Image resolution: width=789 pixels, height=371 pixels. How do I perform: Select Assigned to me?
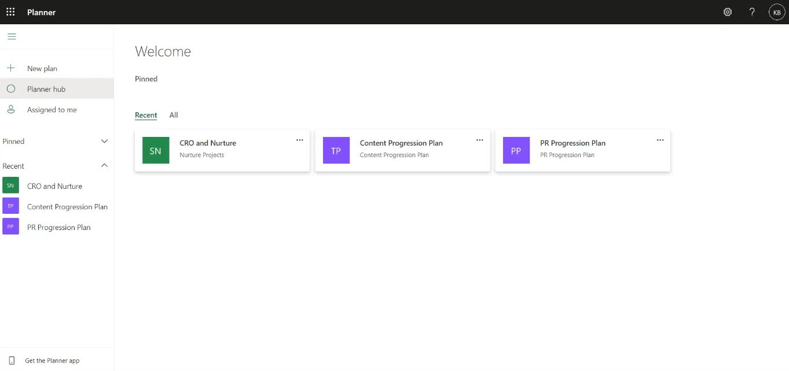click(x=52, y=109)
